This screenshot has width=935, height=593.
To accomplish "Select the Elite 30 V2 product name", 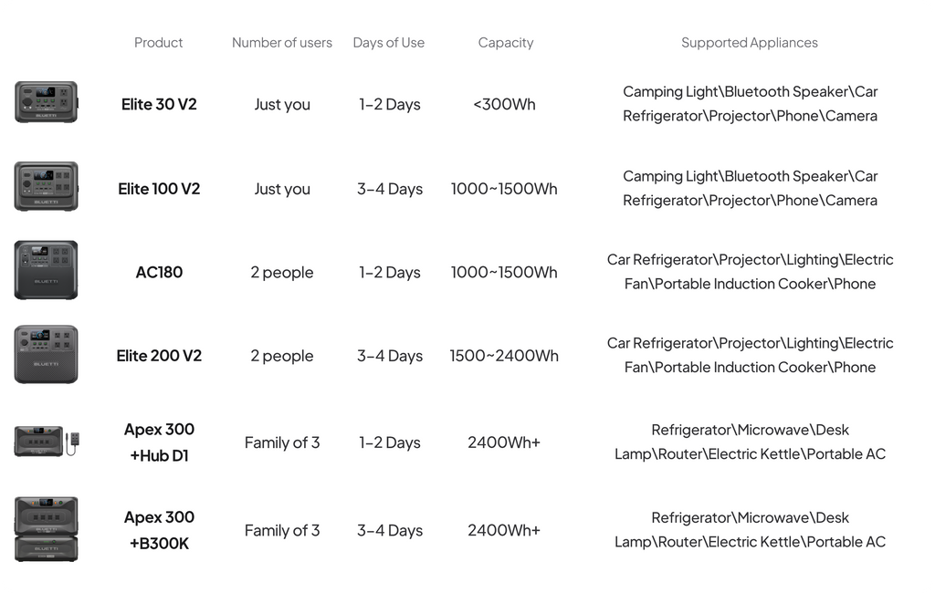I will tap(159, 104).
